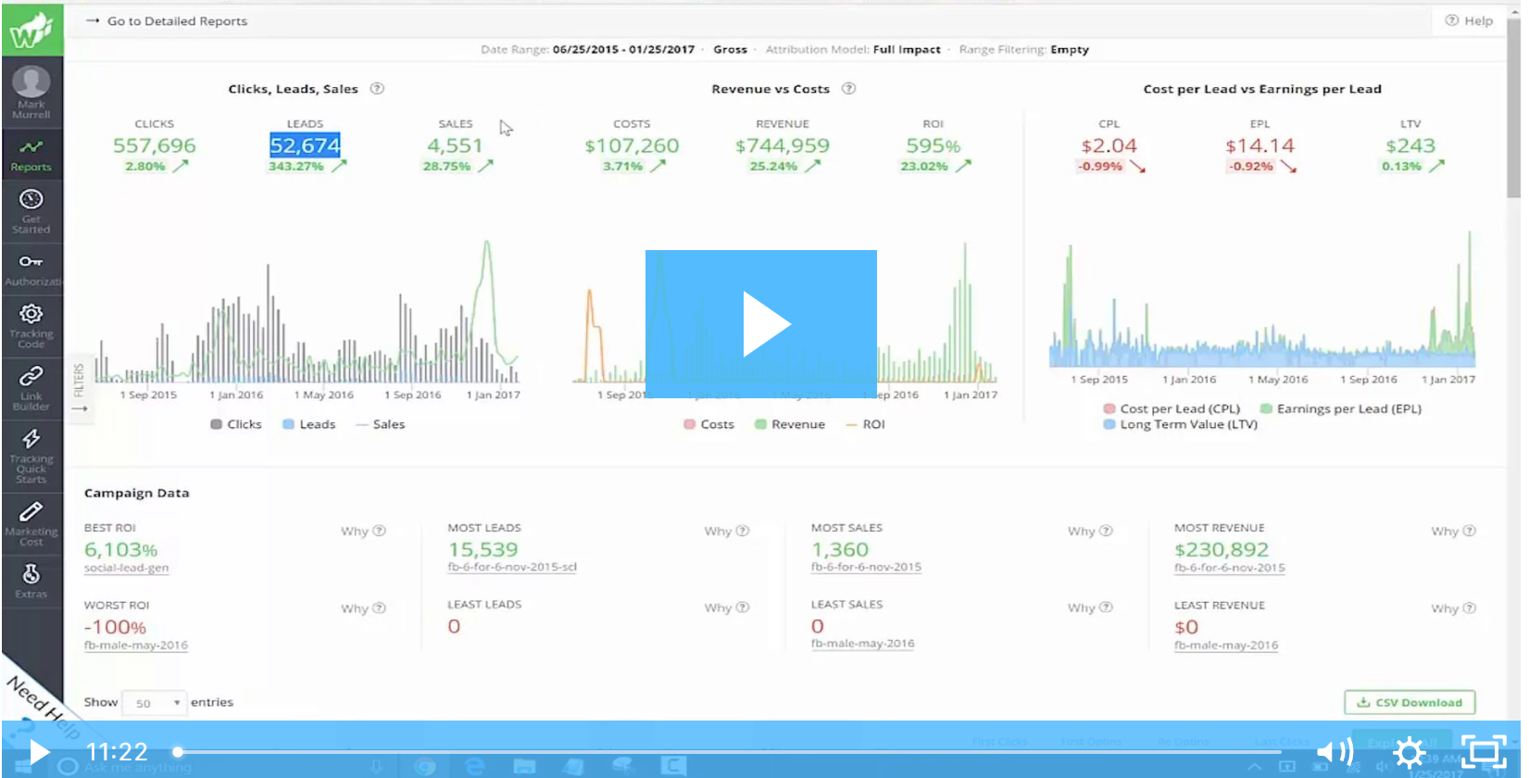Click the $14.14 EPL value
The height and width of the screenshot is (778, 1529).
click(x=1260, y=145)
